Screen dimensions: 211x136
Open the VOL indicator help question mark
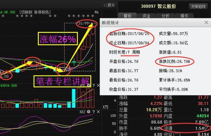point(94,85)
